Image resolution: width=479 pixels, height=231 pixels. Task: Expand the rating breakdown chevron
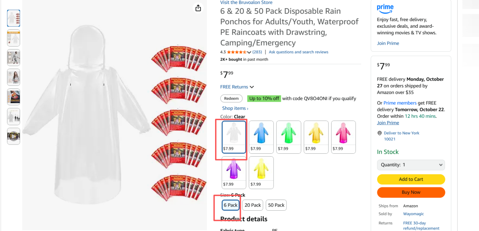pyautogui.click(x=249, y=52)
